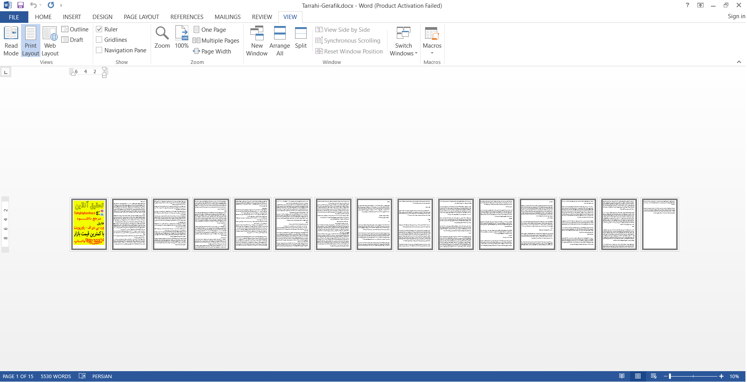The image size is (747, 382).
Task: Open proofing errors icon in status bar
Action: click(82, 376)
